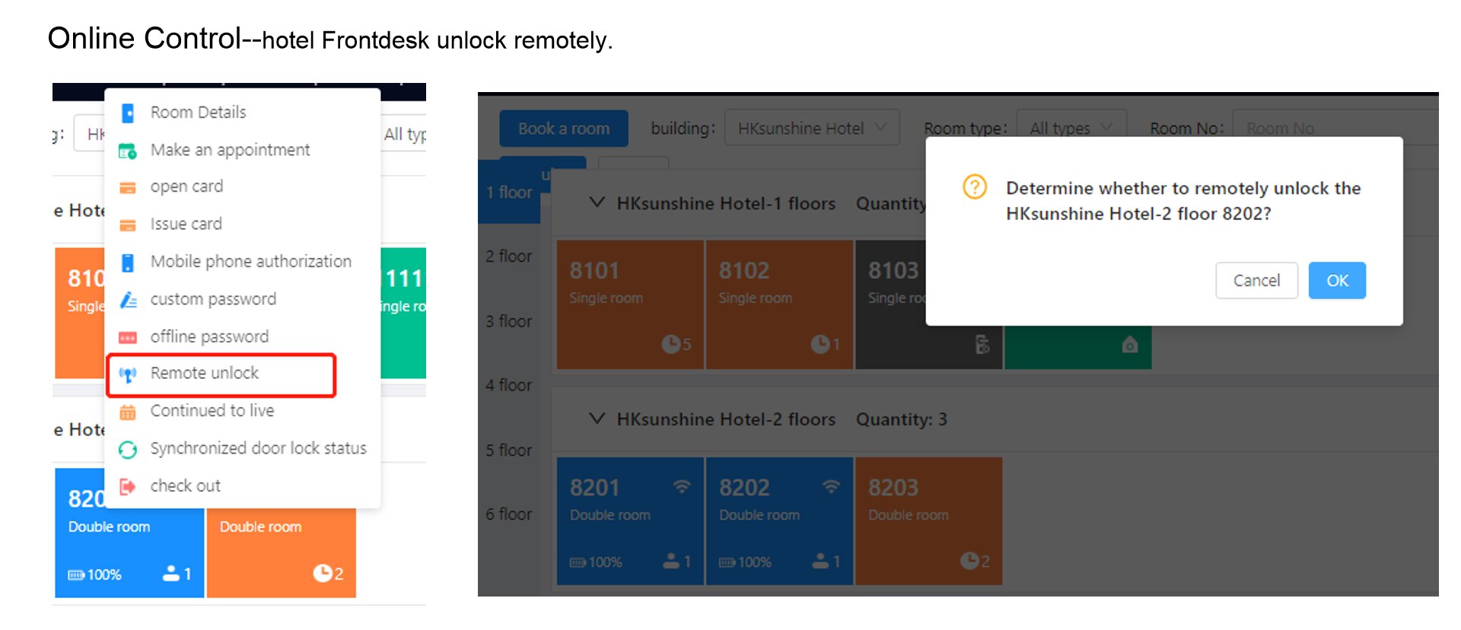This screenshot has width=1461, height=630.
Task: Switch to the 2 floor tab
Action: (x=509, y=256)
